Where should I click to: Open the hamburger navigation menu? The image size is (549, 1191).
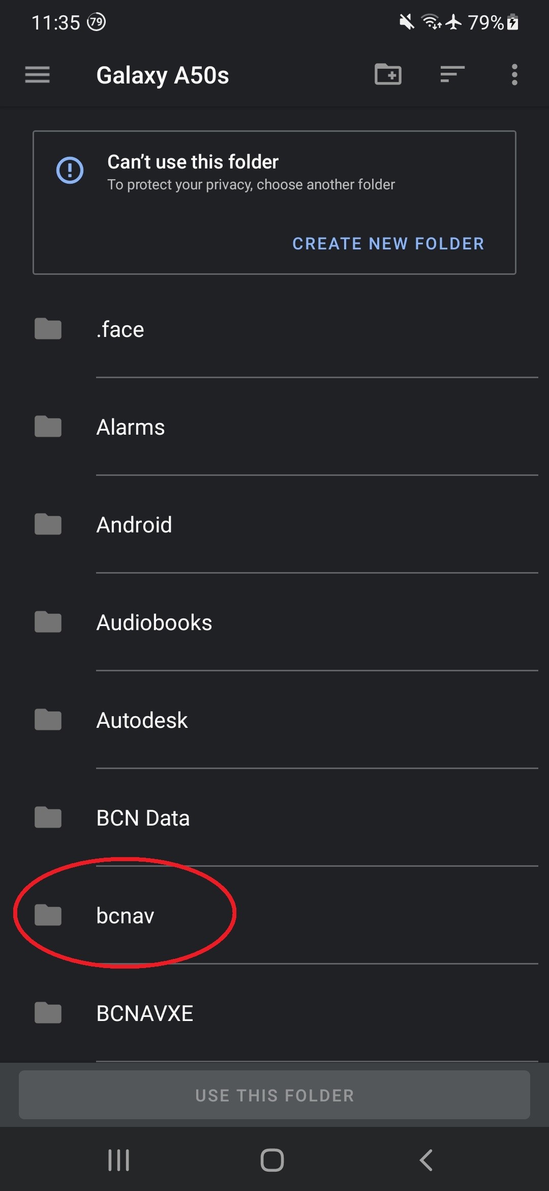point(38,75)
